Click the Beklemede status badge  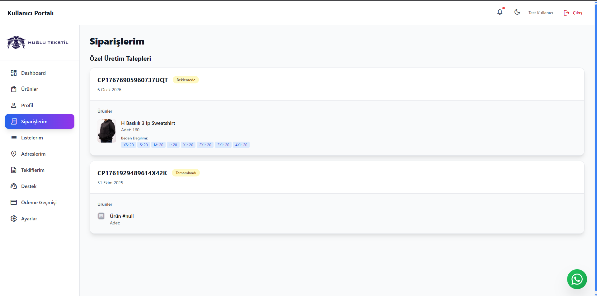186,80
